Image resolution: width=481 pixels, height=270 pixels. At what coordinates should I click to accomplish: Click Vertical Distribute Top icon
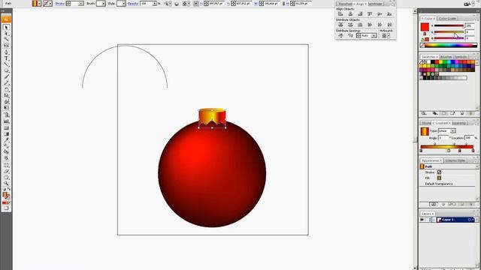point(340,25)
